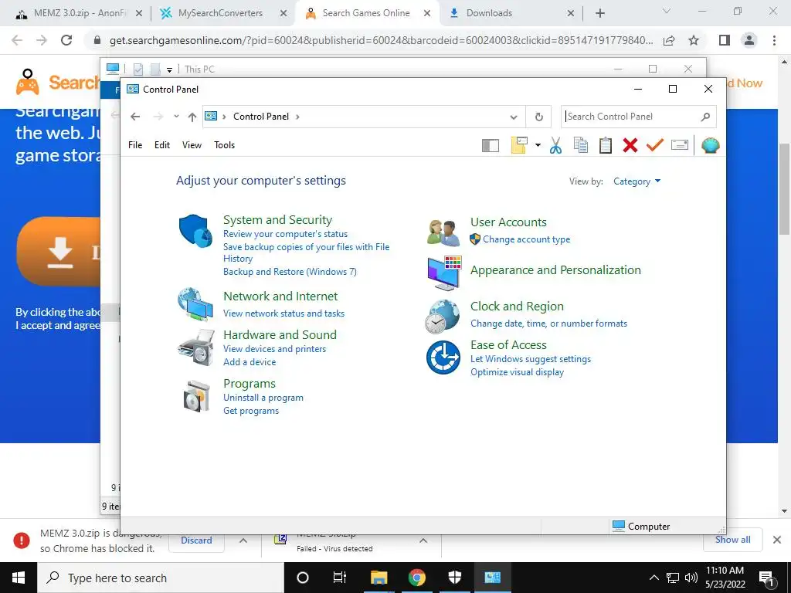Click the Clock and Region globe icon
The image size is (791, 593).
coord(443,317)
